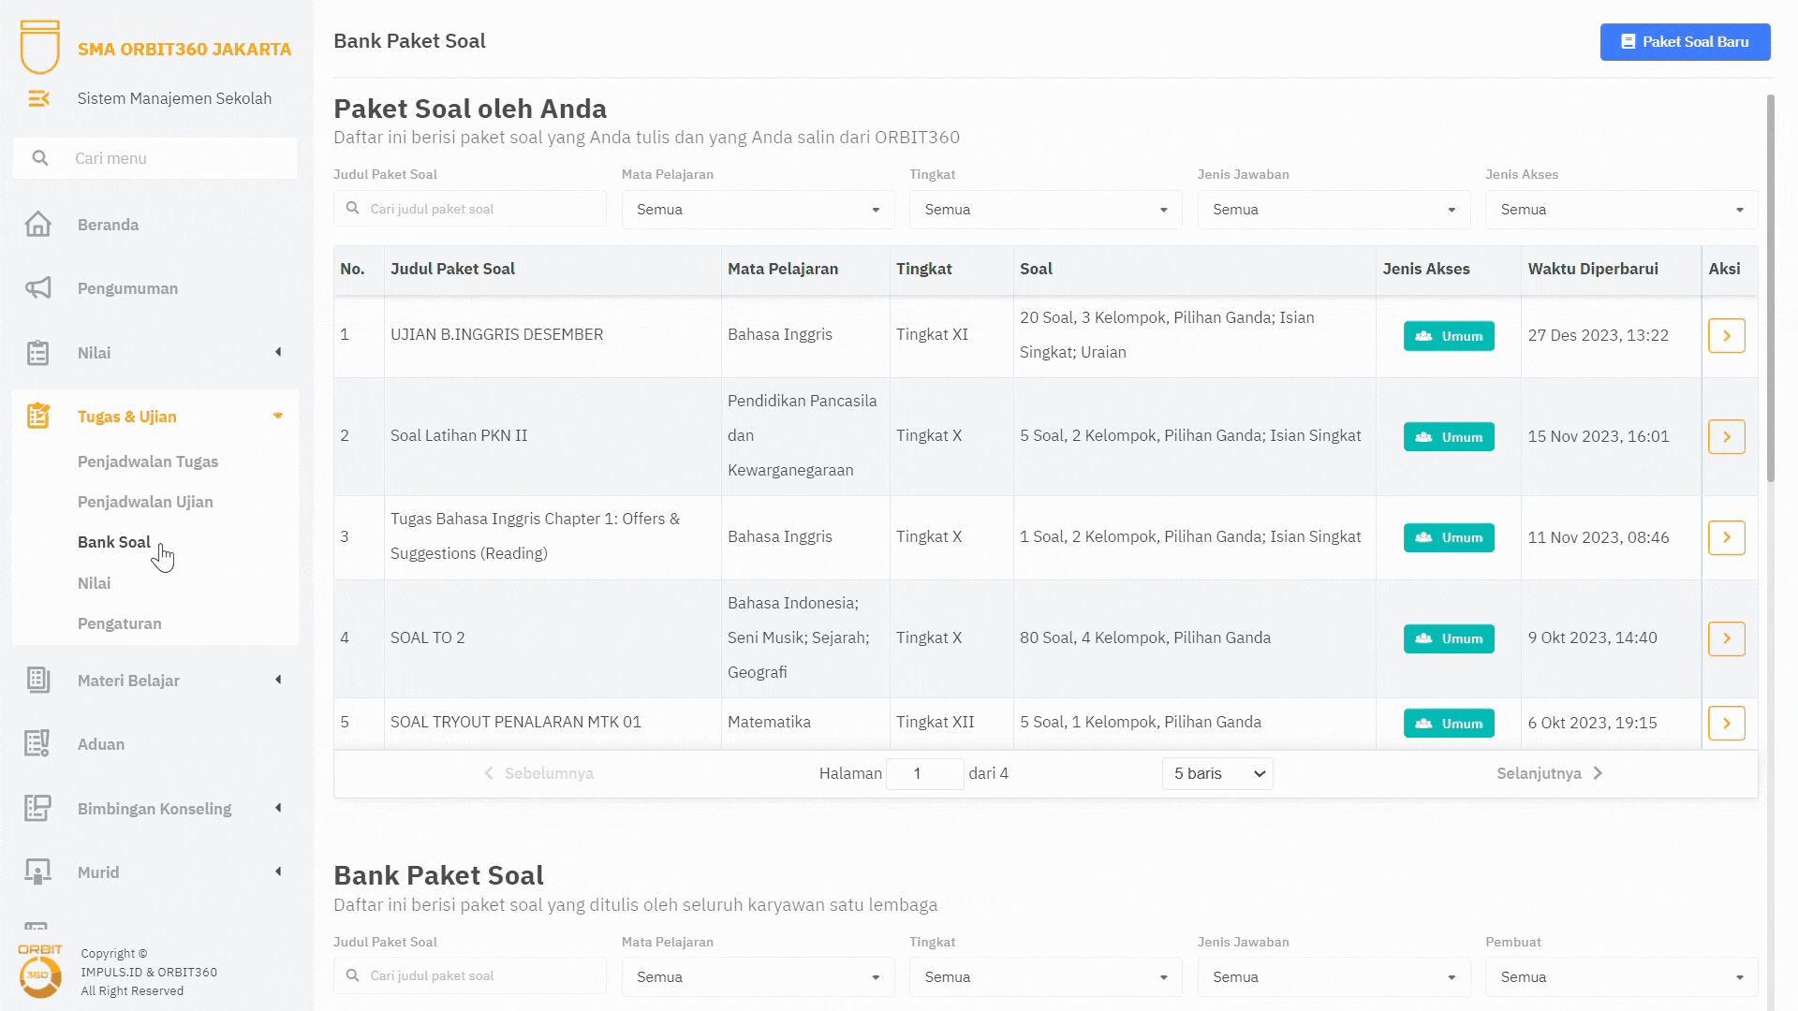Open row 1 arrow action button
This screenshot has width=1798, height=1011.
(1726, 335)
